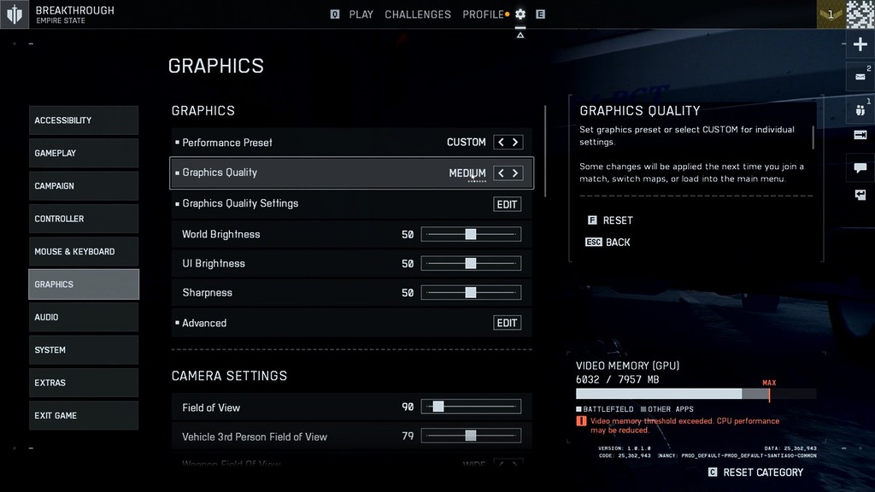Click the player rank badge icon
This screenshot has width=875, height=492.
(x=831, y=15)
